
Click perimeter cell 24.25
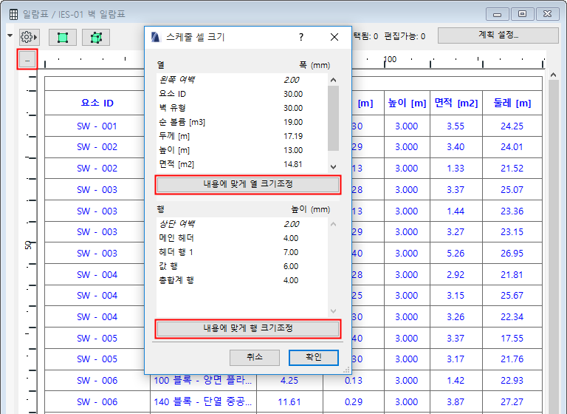click(x=512, y=126)
